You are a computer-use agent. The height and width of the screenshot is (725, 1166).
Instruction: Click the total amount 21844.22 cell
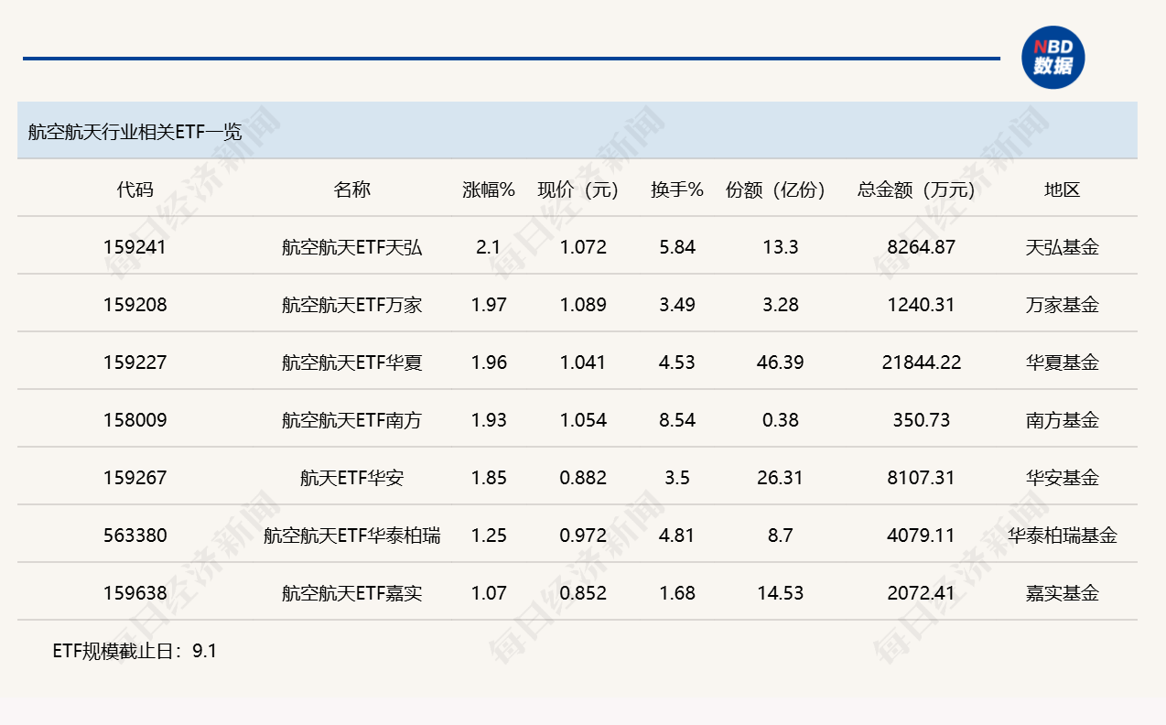point(922,362)
